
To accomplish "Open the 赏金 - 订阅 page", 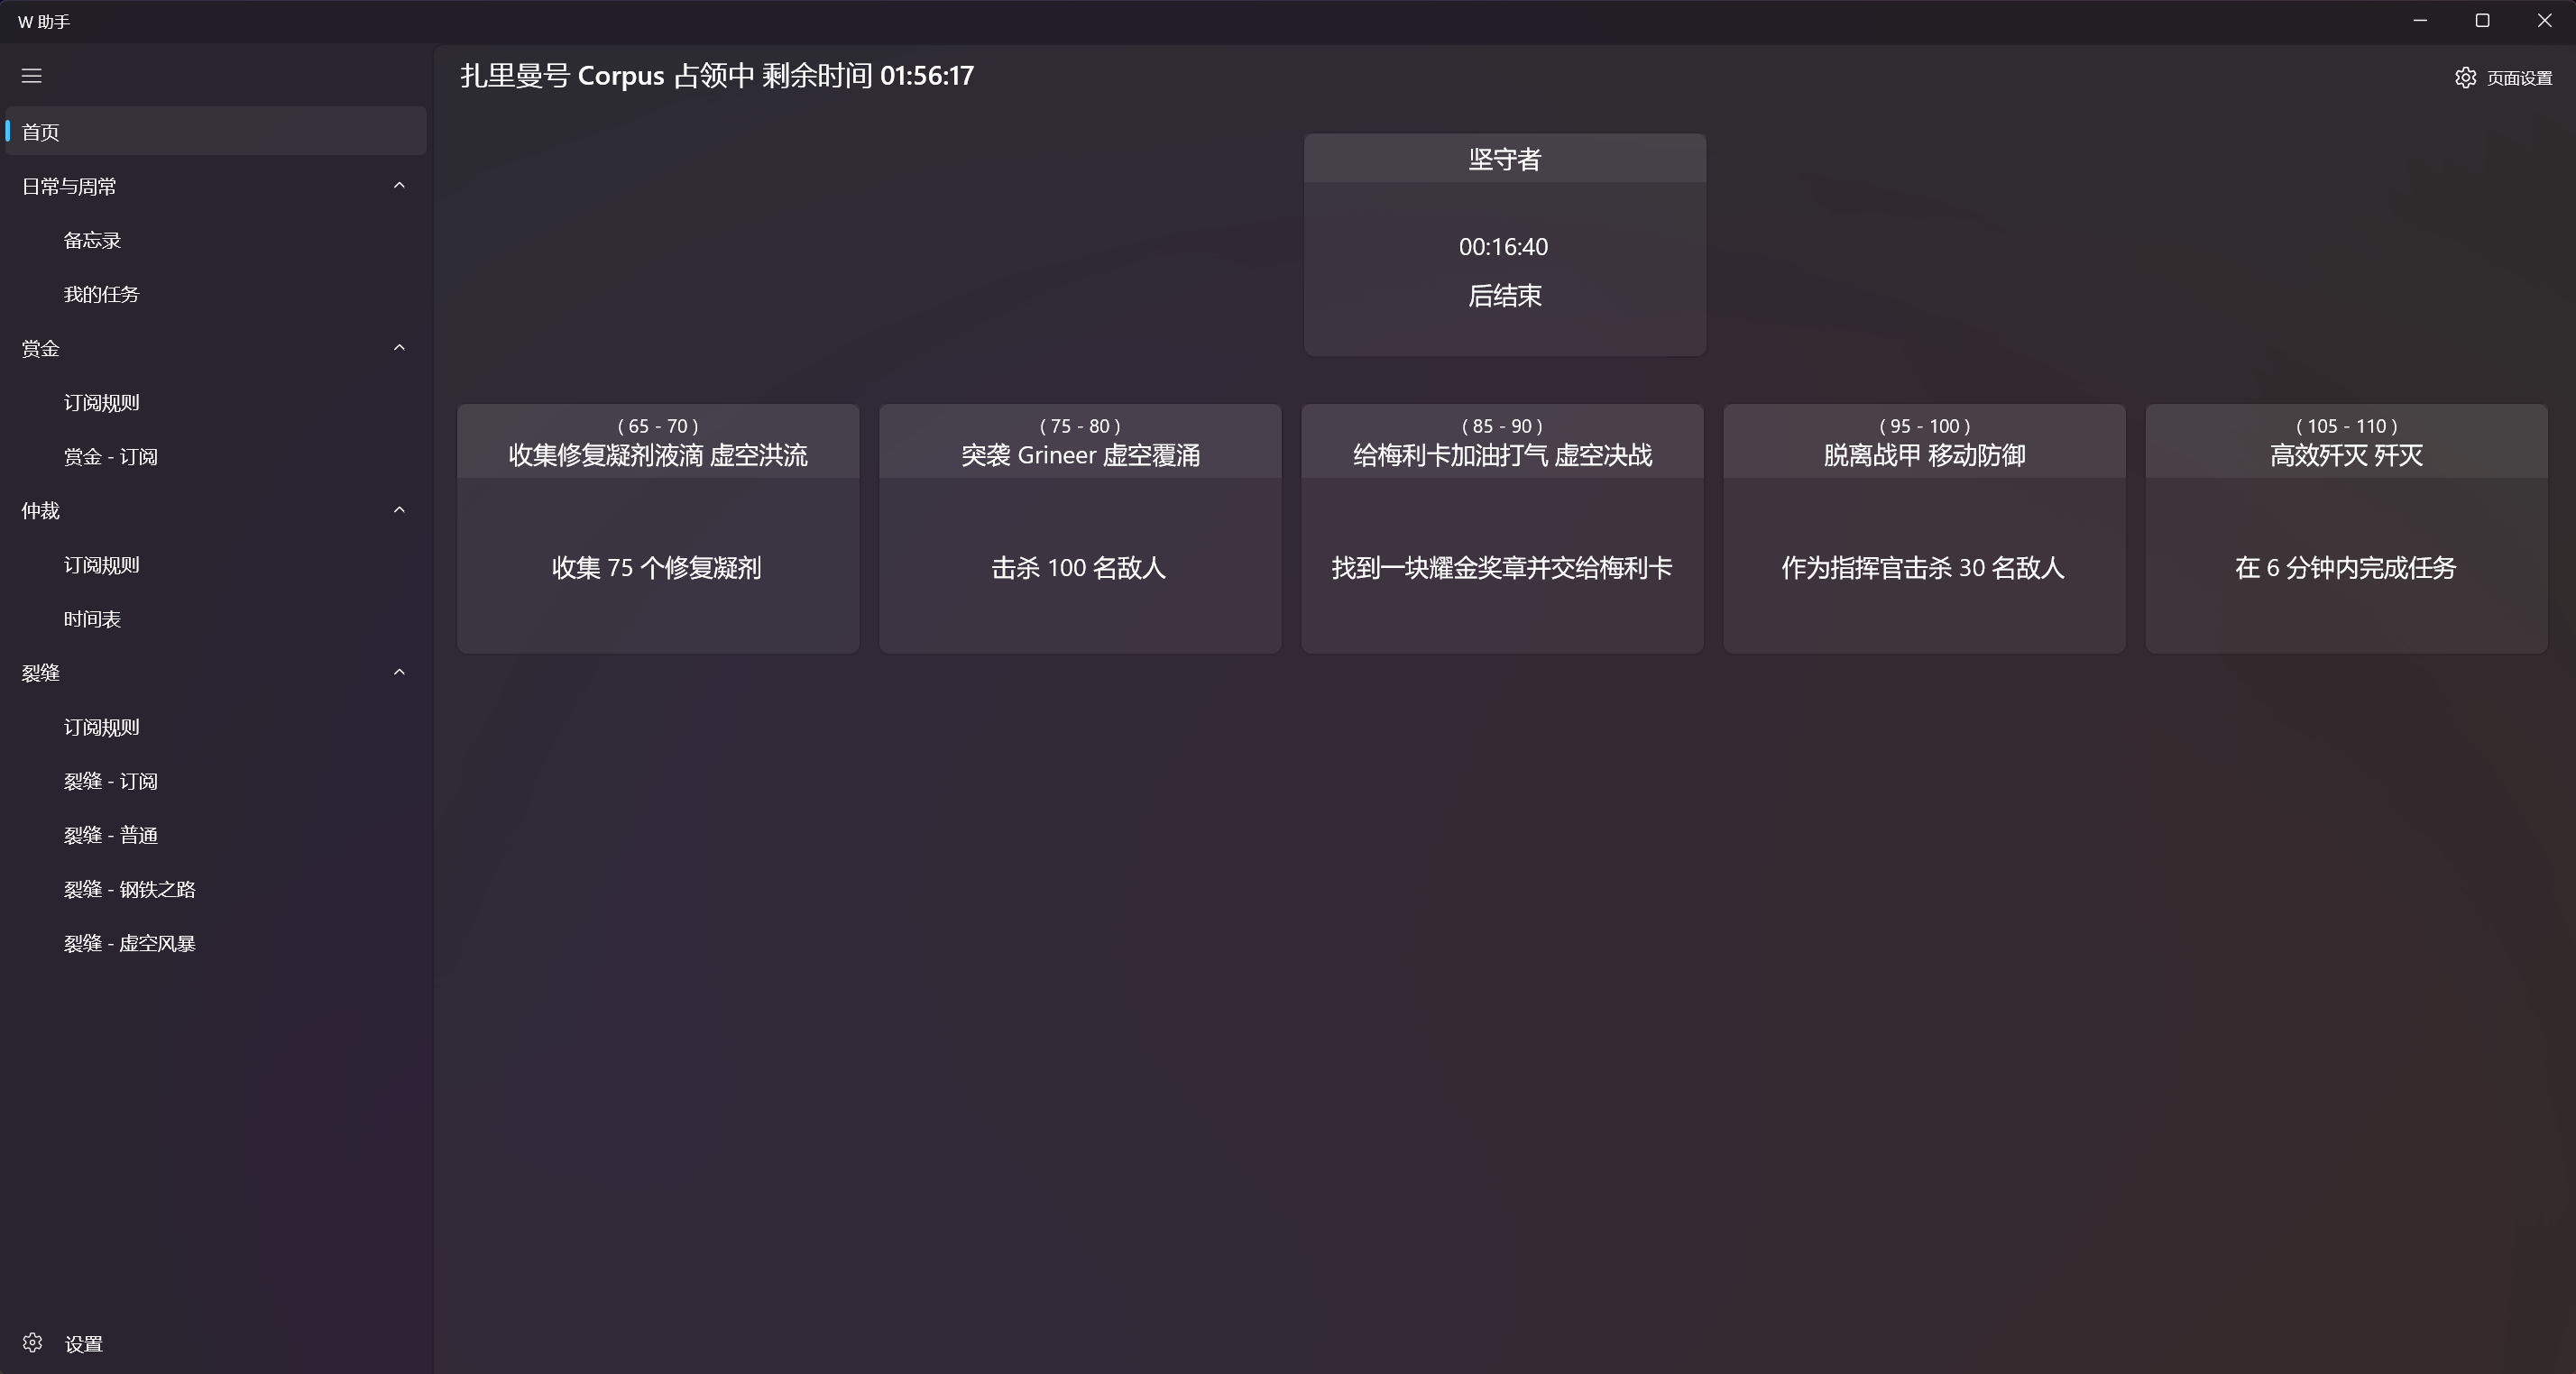I will point(110,455).
